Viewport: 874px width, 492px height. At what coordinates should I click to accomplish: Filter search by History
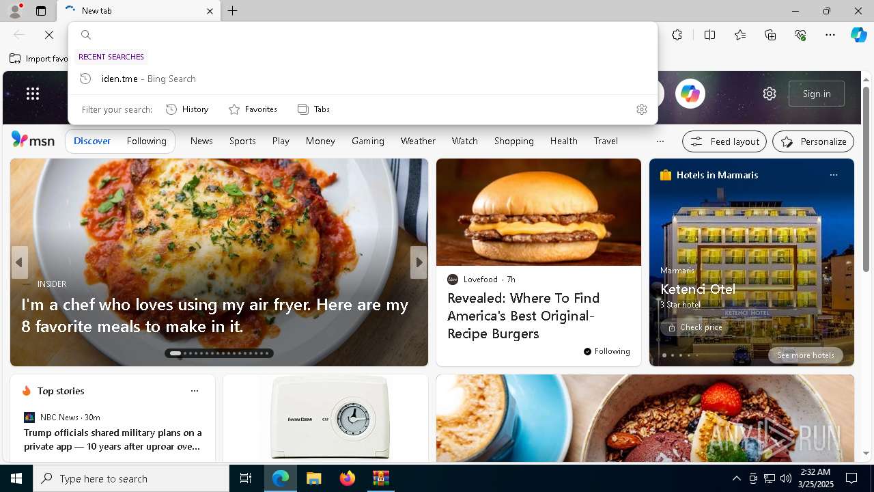pos(187,109)
